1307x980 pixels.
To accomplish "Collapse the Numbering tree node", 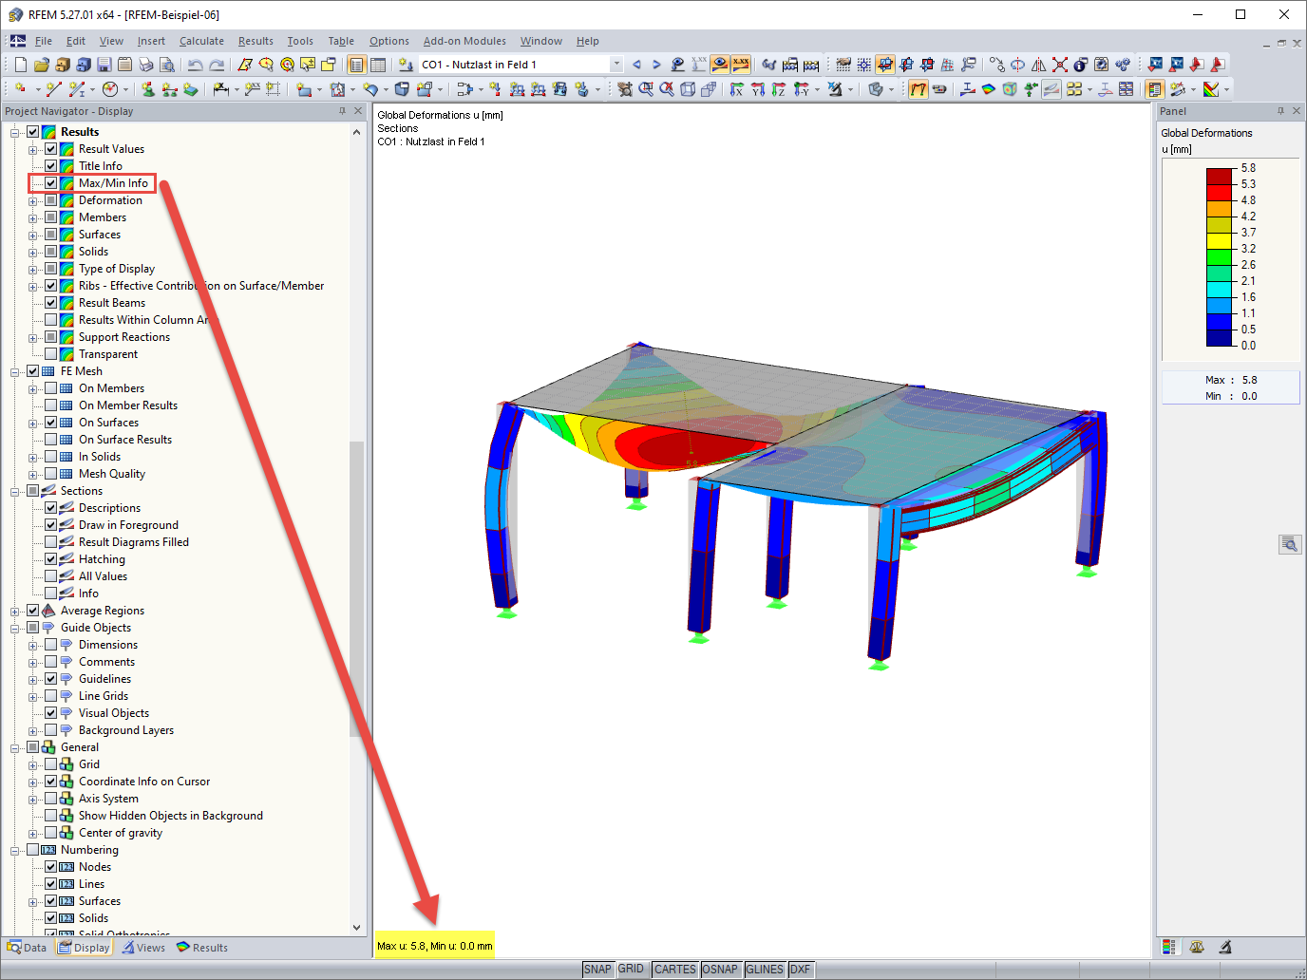I will 15,850.
